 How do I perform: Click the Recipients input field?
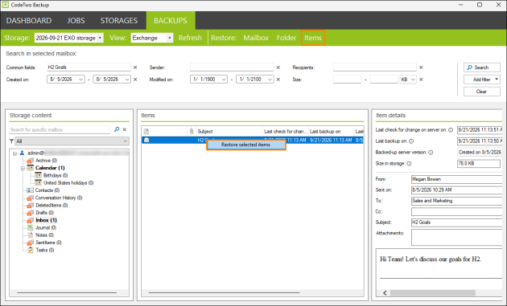(374, 67)
